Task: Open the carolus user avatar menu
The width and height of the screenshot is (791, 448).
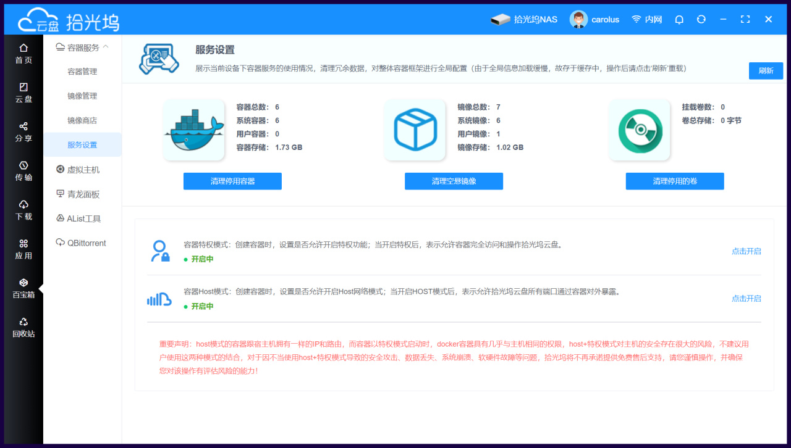Action: [x=594, y=20]
